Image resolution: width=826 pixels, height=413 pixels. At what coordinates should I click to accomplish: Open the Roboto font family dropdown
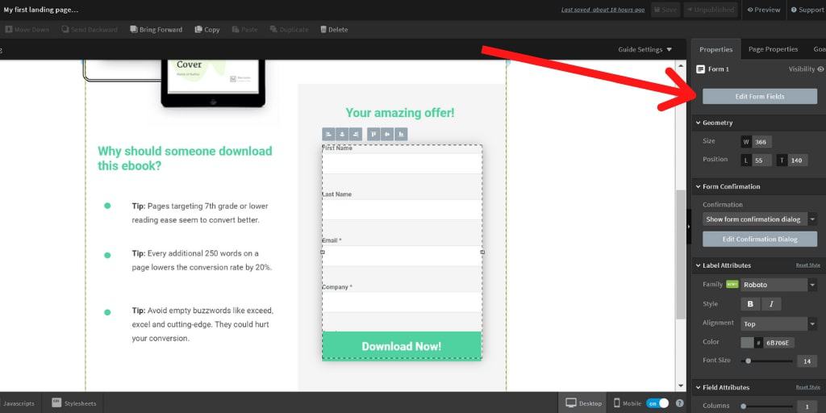(x=778, y=285)
